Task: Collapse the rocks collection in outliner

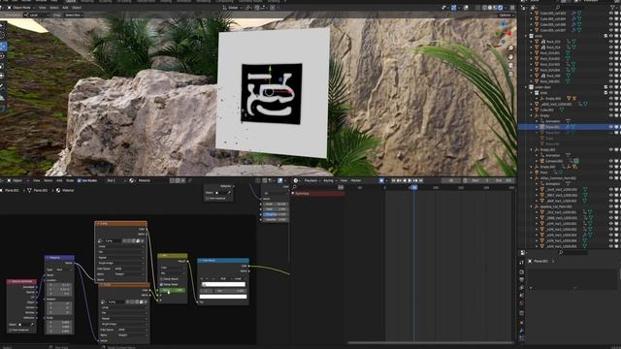Action: pyautogui.click(x=526, y=36)
